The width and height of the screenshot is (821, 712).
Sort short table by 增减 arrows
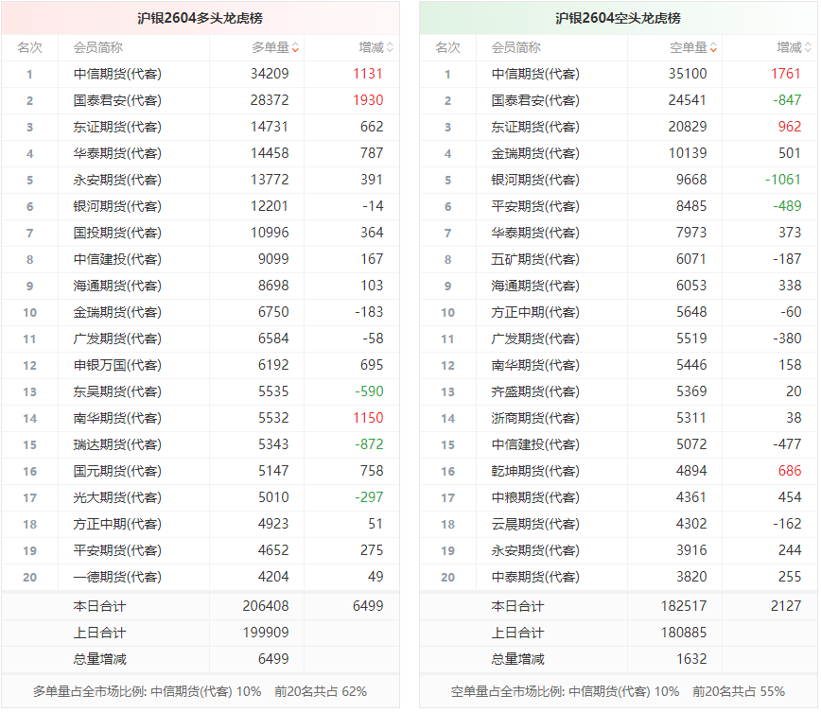click(x=808, y=47)
